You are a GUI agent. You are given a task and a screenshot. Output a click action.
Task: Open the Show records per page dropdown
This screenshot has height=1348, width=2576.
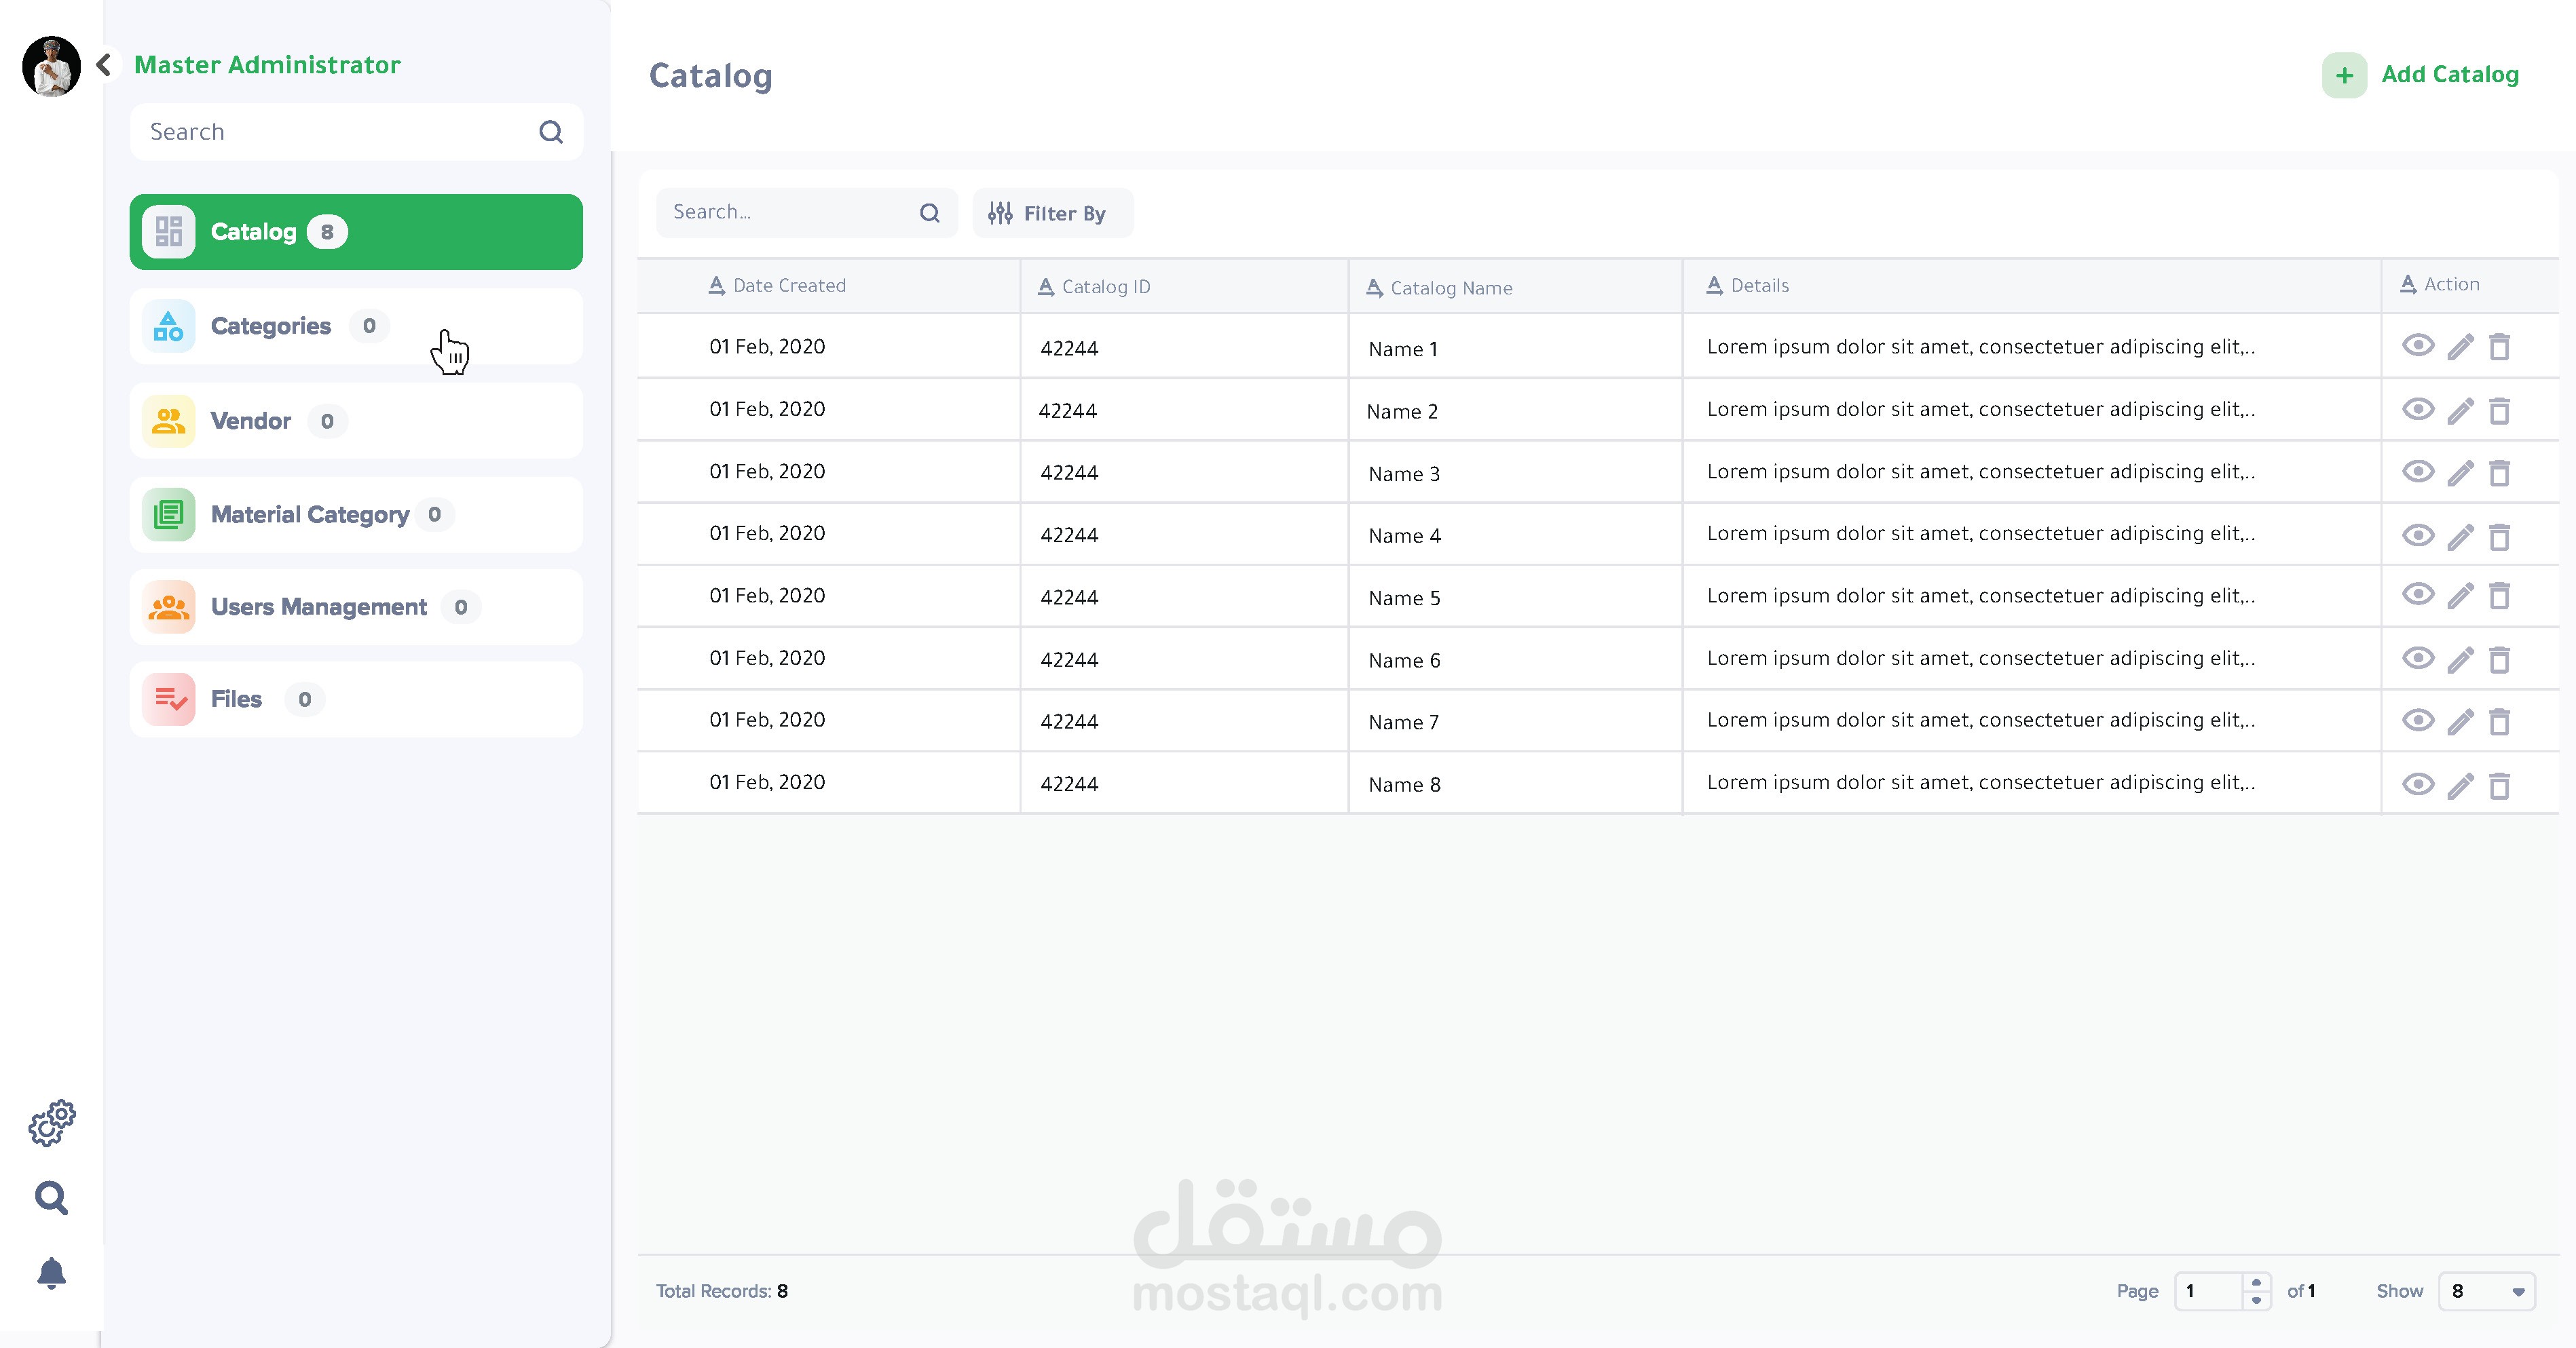pos(2486,1291)
